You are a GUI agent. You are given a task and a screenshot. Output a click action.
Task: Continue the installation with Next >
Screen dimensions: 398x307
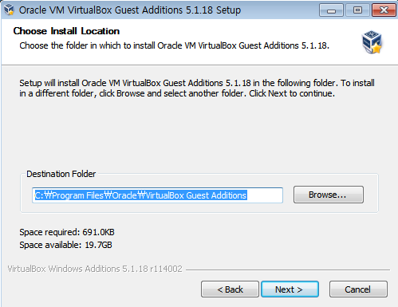click(290, 289)
